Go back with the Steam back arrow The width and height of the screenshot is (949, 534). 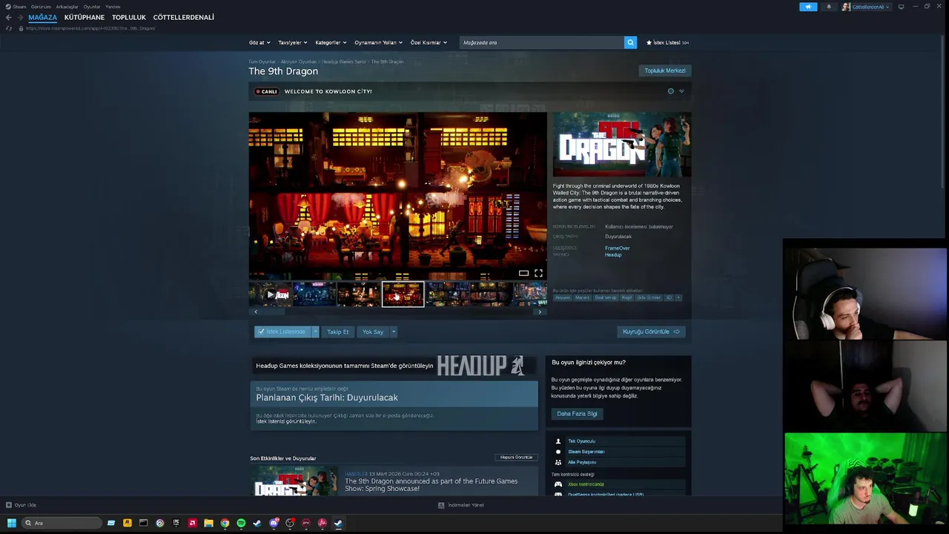point(8,17)
